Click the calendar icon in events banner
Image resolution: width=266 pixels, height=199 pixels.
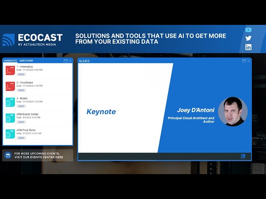8,155
